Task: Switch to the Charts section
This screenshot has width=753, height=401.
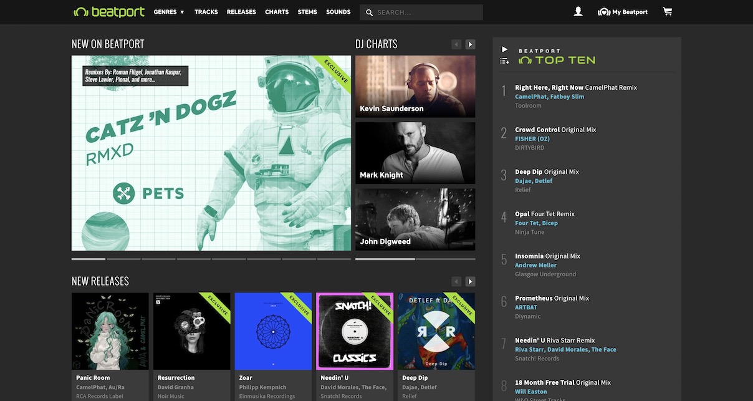Action: (x=276, y=11)
